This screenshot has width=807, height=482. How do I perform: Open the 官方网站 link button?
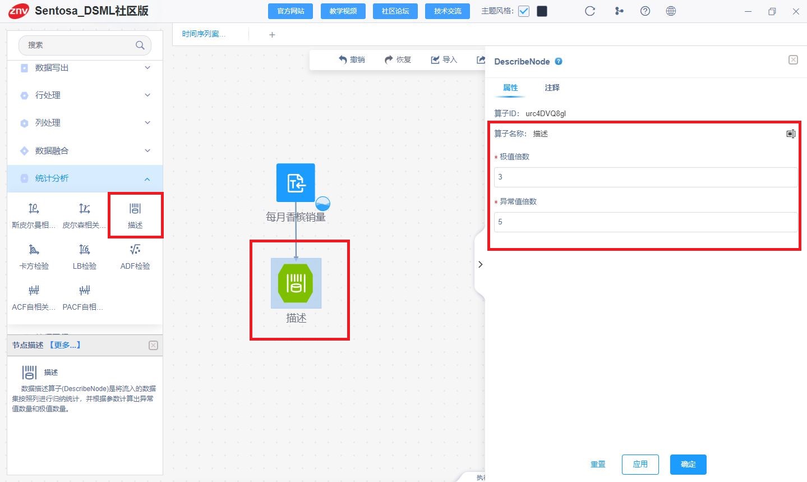pyautogui.click(x=290, y=11)
